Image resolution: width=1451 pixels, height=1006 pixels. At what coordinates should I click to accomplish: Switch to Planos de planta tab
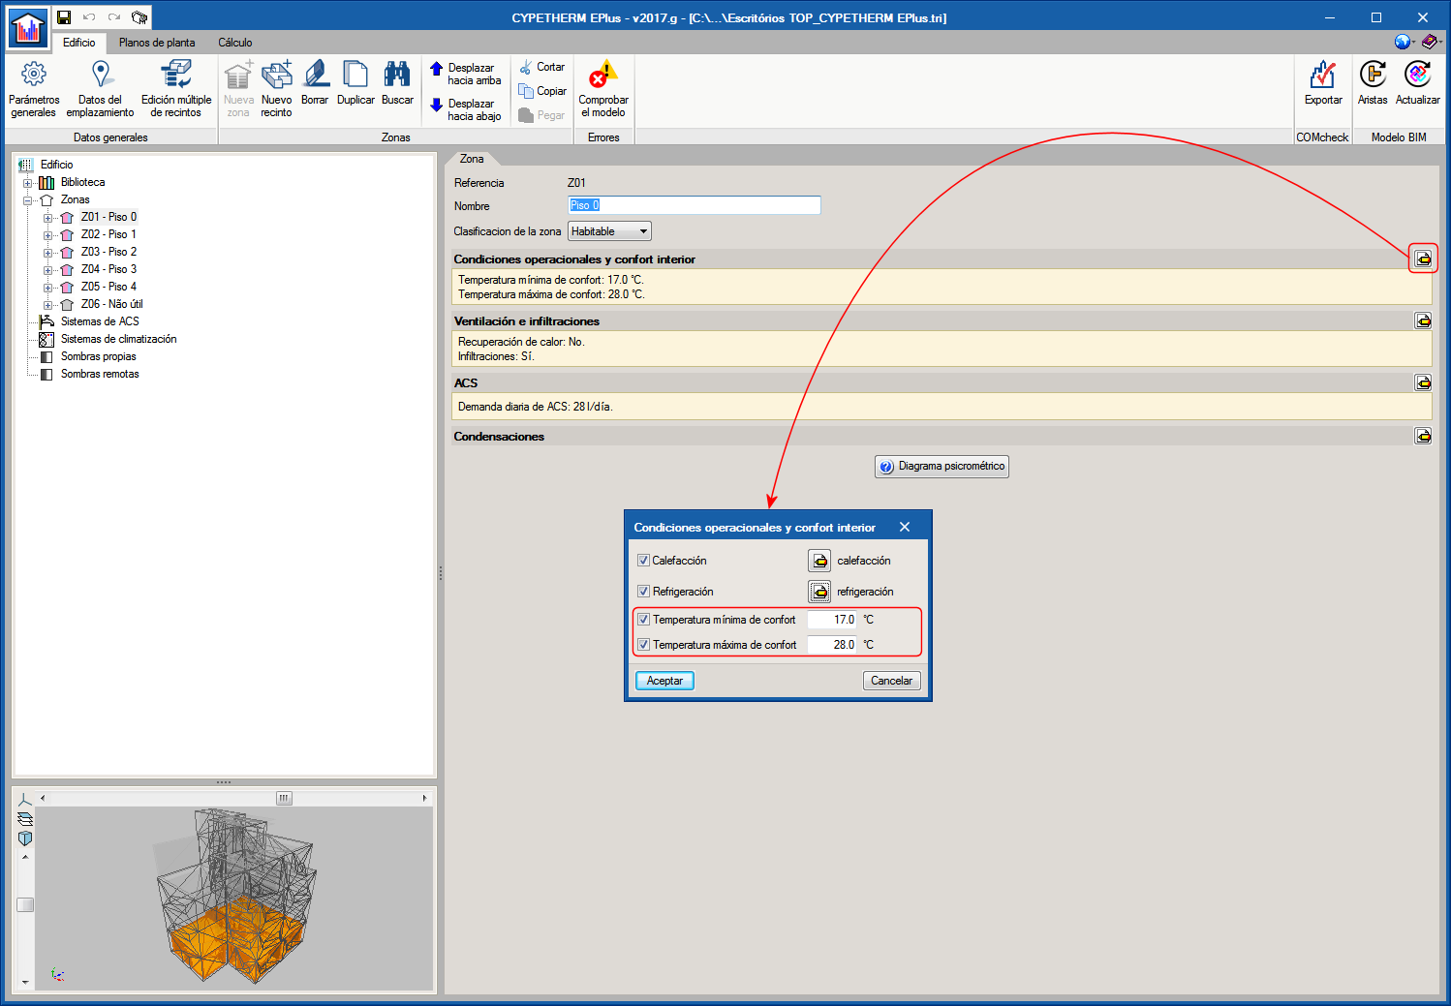pyautogui.click(x=157, y=43)
